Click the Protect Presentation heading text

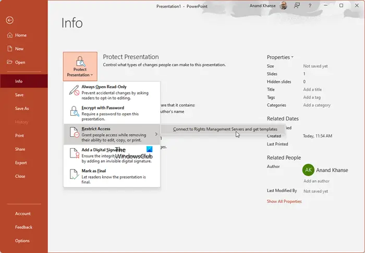131,57
